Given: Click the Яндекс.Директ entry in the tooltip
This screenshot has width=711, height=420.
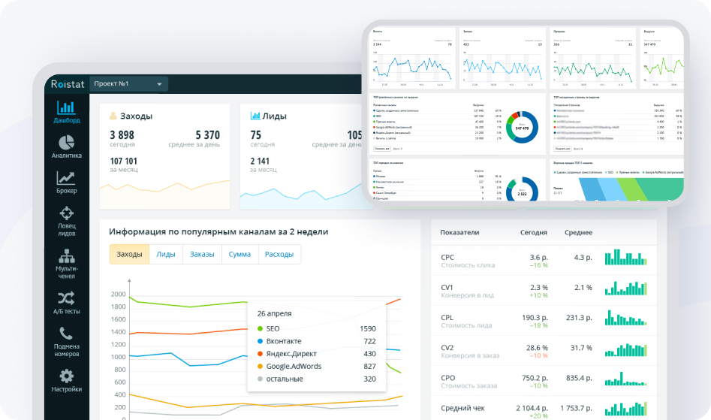Looking at the screenshot, I should coord(317,354).
